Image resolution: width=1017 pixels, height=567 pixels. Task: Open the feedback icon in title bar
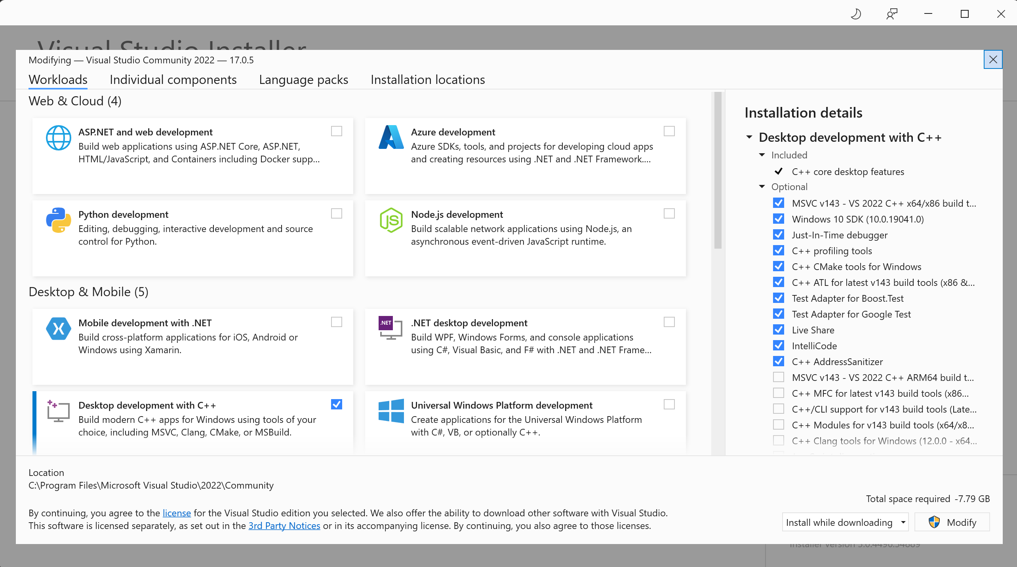[x=891, y=14]
